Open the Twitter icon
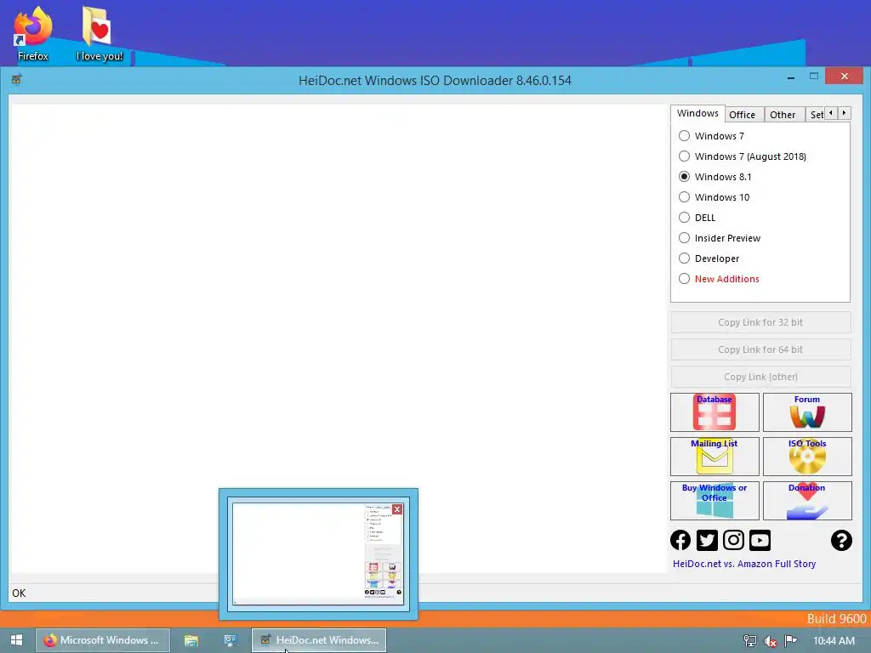 coord(707,540)
